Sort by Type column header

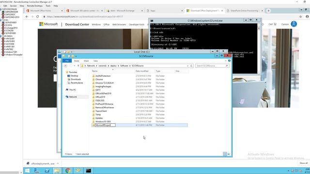(158, 71)
